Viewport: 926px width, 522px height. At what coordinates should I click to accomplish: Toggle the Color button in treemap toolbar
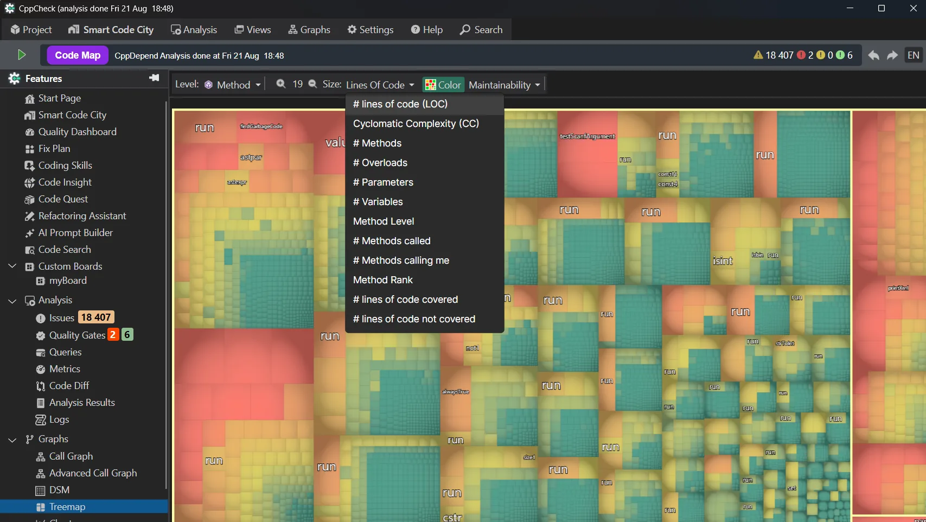click(443, 85)
